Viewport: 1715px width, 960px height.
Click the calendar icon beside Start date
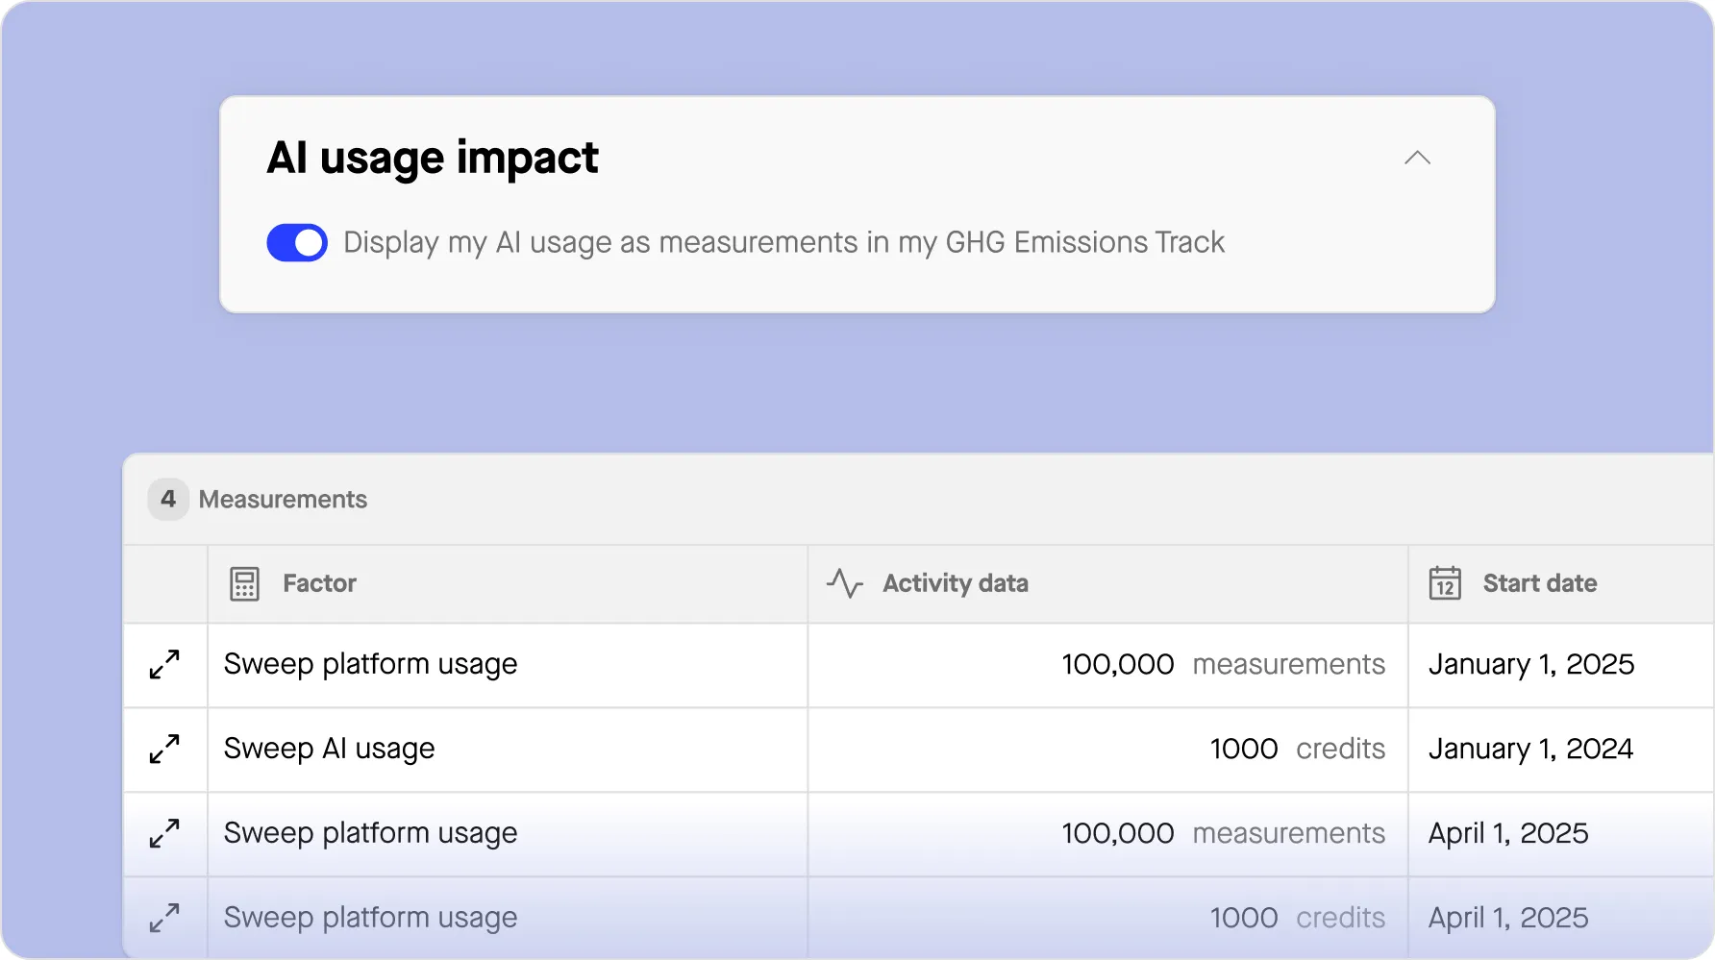click(1444, 583)
